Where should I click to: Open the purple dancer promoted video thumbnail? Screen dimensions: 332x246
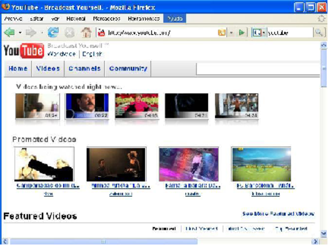point(189,164)
